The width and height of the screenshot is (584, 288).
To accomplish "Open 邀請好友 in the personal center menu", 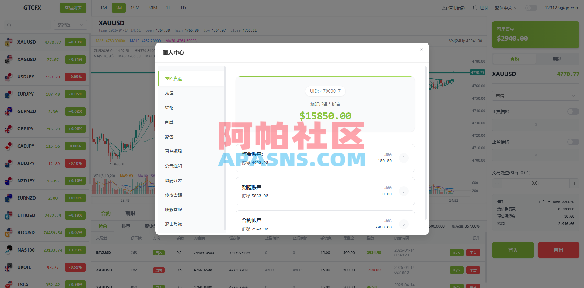I will pyautogui.click(x=191, y=180).
